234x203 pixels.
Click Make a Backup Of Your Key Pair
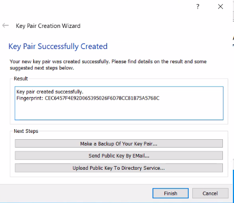click(x=119, y=143)
